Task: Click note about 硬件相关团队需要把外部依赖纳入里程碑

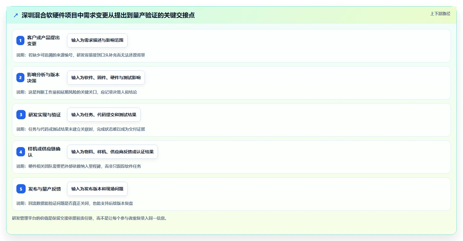Action: pos(79,166)
